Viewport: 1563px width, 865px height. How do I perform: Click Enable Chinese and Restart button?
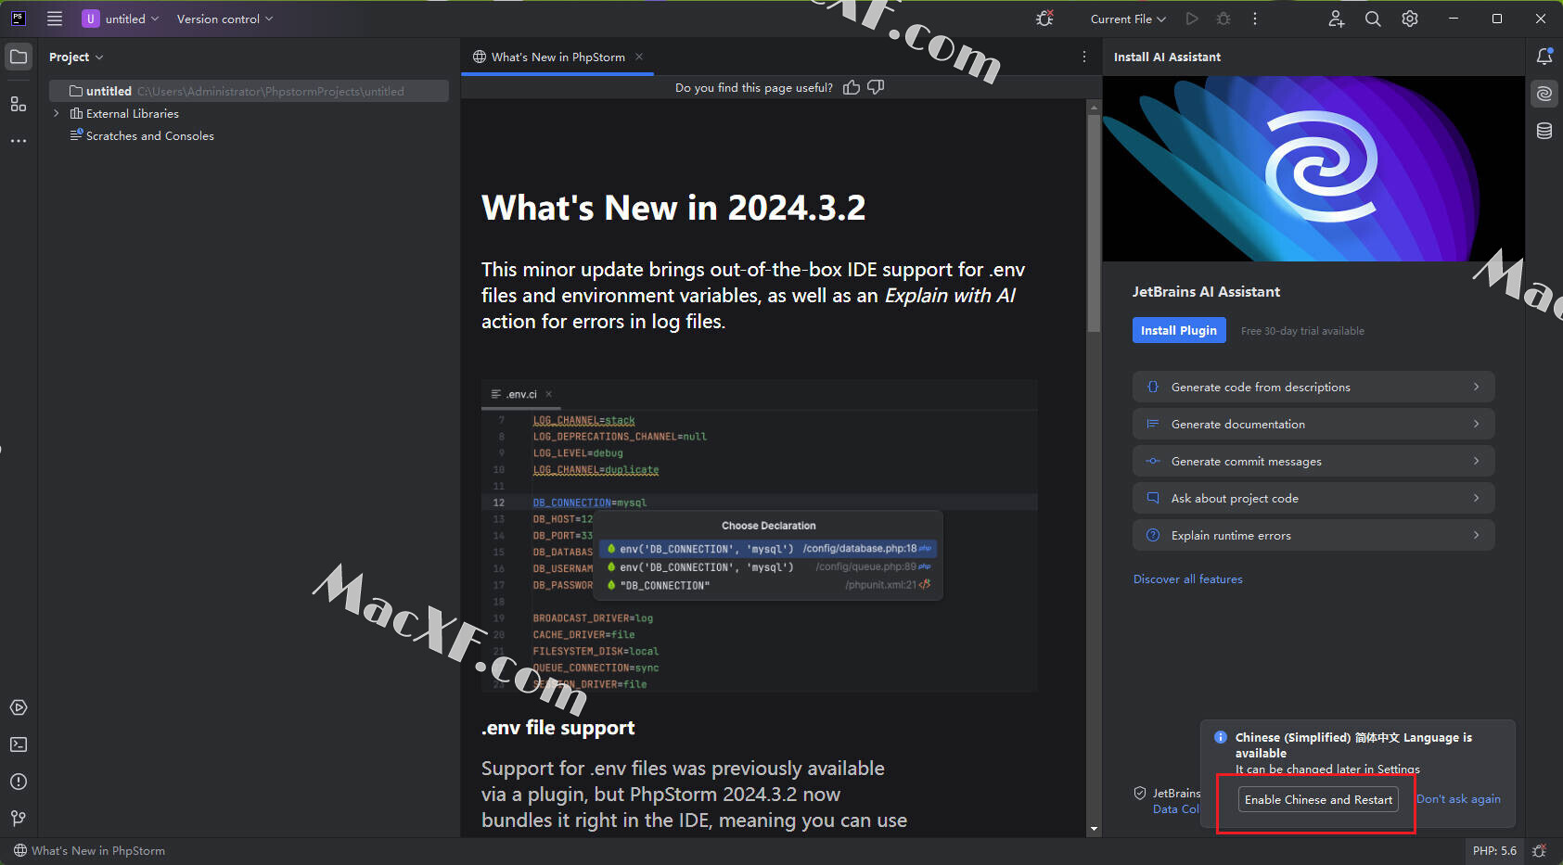point(1318,799)
